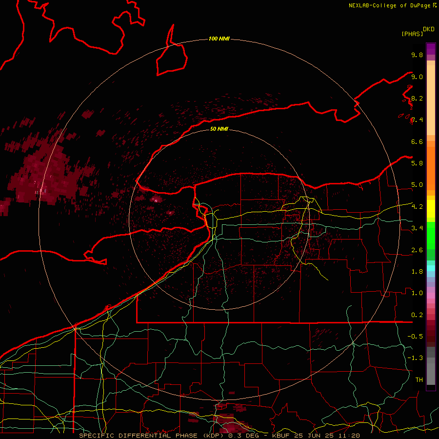This screenshot has width=439, height=439.
Task: Pick the purple band at the scale top
Action: tap(431, 49)
